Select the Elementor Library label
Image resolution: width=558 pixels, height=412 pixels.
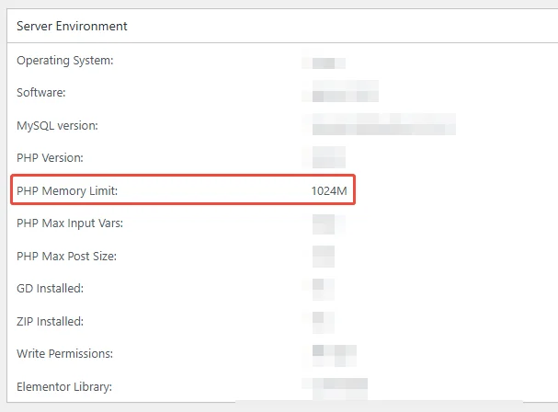(64, 386)
